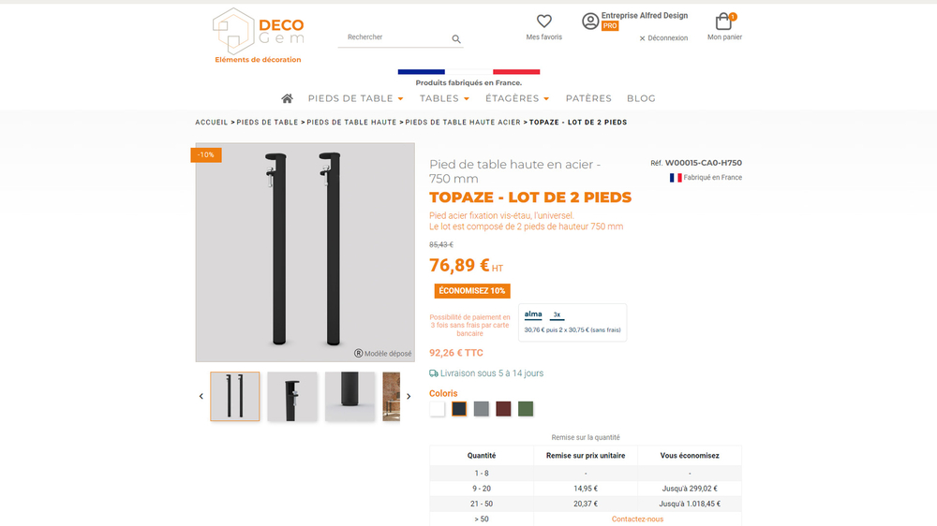The image size is (937, 526).
Task: Show previous thumbnails with left arrow
Action: [201, 397]
